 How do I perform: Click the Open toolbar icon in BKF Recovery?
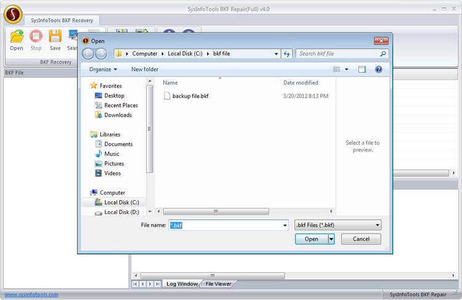[x=17, y=39]
